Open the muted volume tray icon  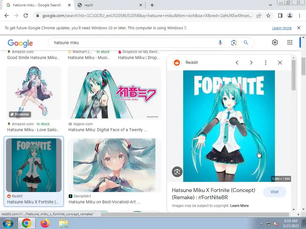[x=276, y=224]
